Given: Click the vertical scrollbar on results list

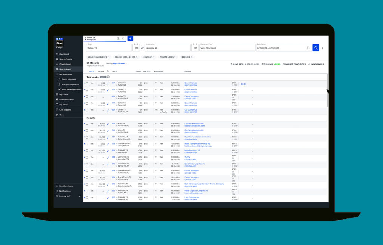Looking at the screenshot, I should point(328,92).
